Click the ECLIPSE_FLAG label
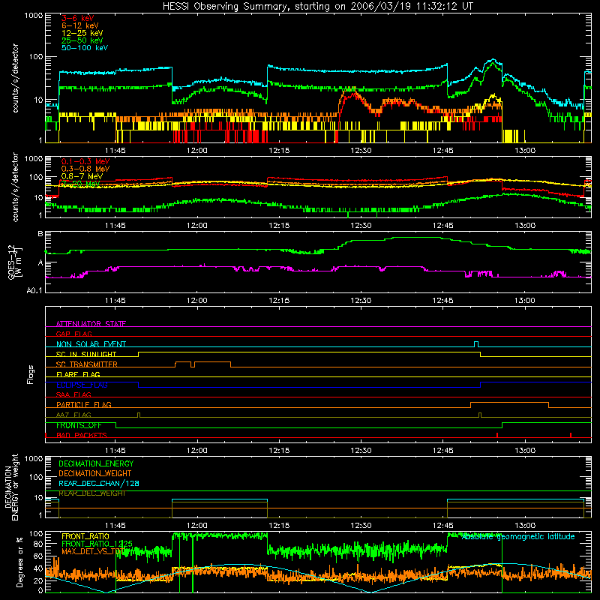The height and width of the screenshot is (600, 600). pyautogui.click(x=82, y=385)
